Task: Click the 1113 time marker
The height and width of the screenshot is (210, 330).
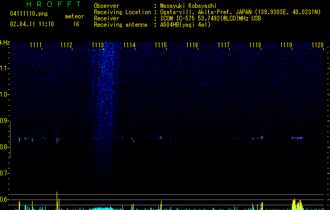Action: tap(98, 45)
